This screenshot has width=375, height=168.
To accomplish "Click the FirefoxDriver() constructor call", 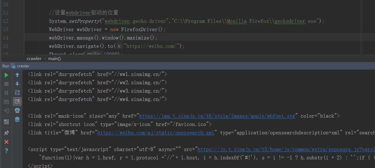I will tap(142, 29).
